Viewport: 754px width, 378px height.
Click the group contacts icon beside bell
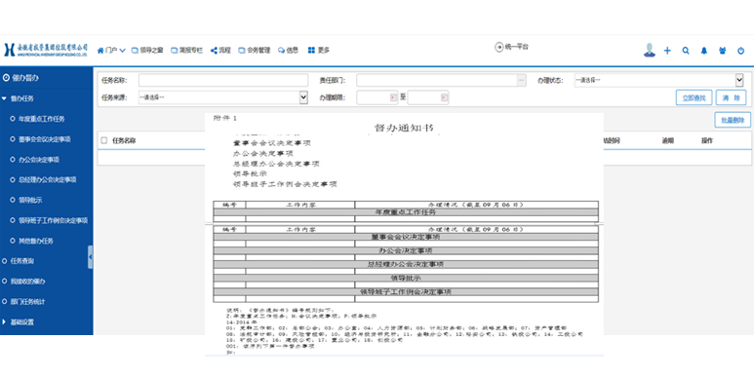pos(722,51)
